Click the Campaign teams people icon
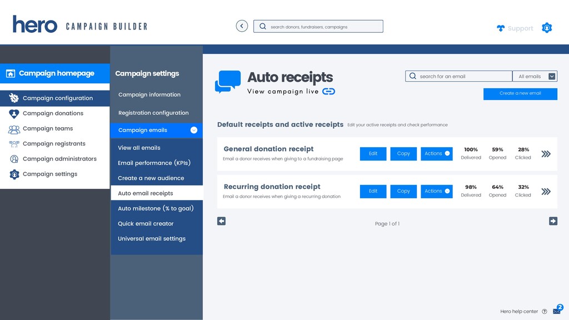This screenshot has width=569, height=320. 14,129
